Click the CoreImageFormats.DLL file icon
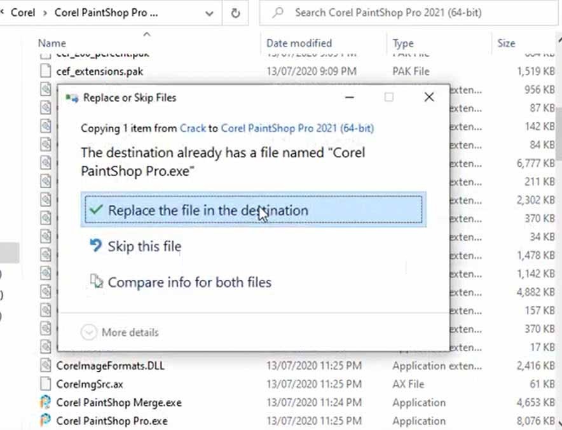This screenshot has width=562, height=430. pos(45,366)
